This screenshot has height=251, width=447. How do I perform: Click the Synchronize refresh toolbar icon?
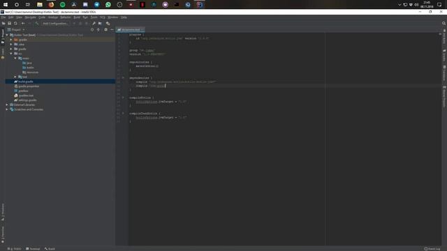[x=15, y=23]
